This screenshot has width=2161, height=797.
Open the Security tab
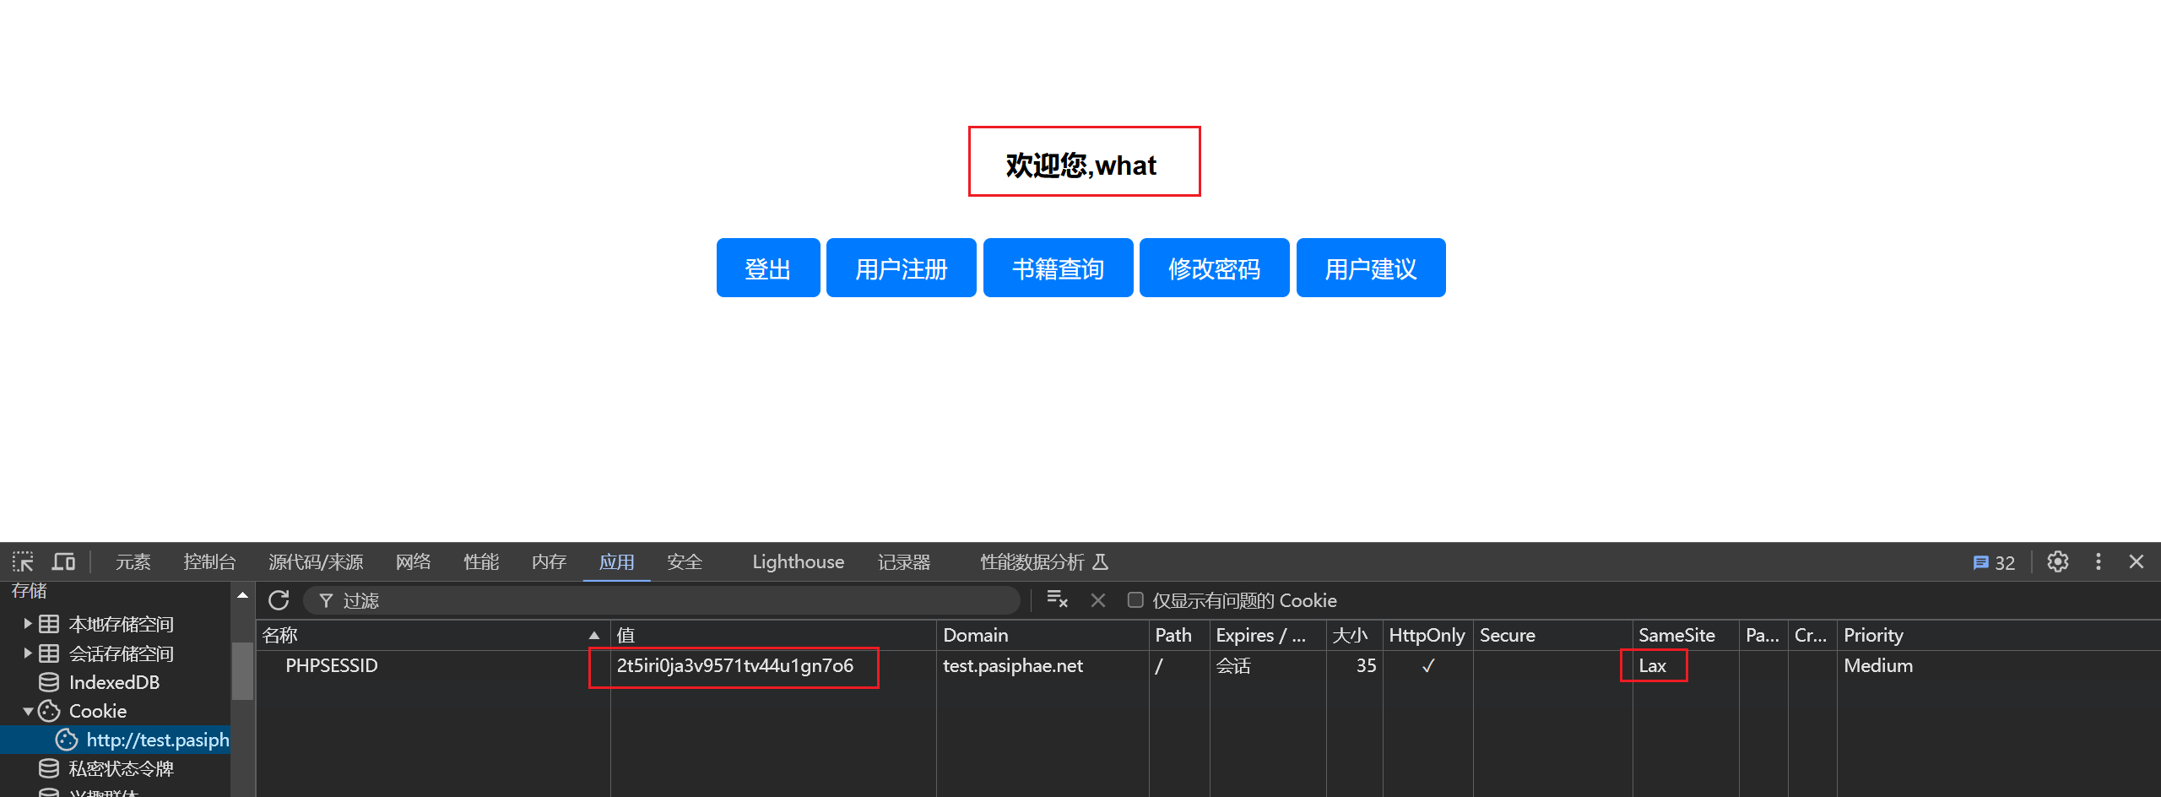pyautogui.click(x=685, y=561)
